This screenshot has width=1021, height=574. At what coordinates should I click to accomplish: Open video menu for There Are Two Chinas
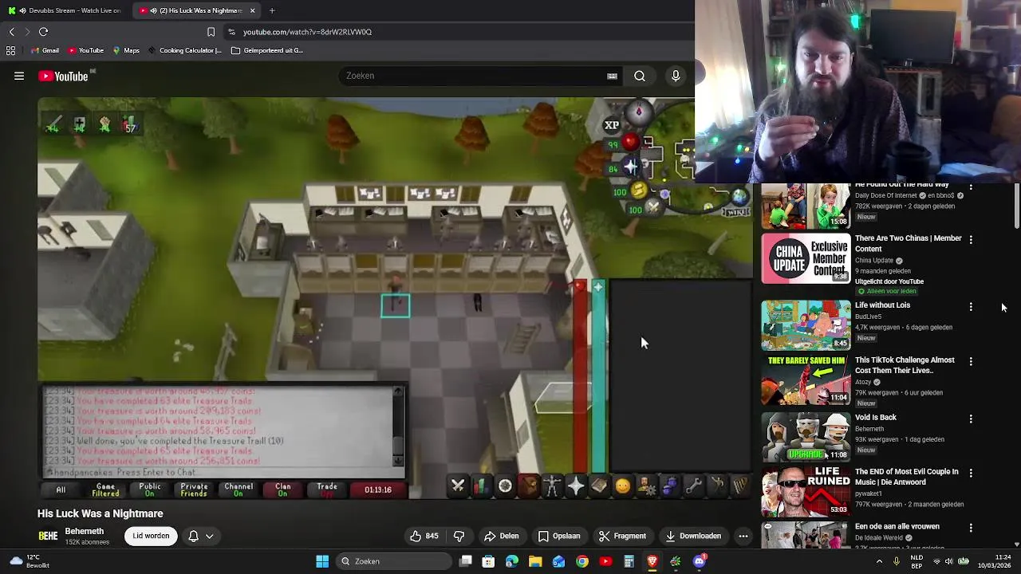pos(971,239)
